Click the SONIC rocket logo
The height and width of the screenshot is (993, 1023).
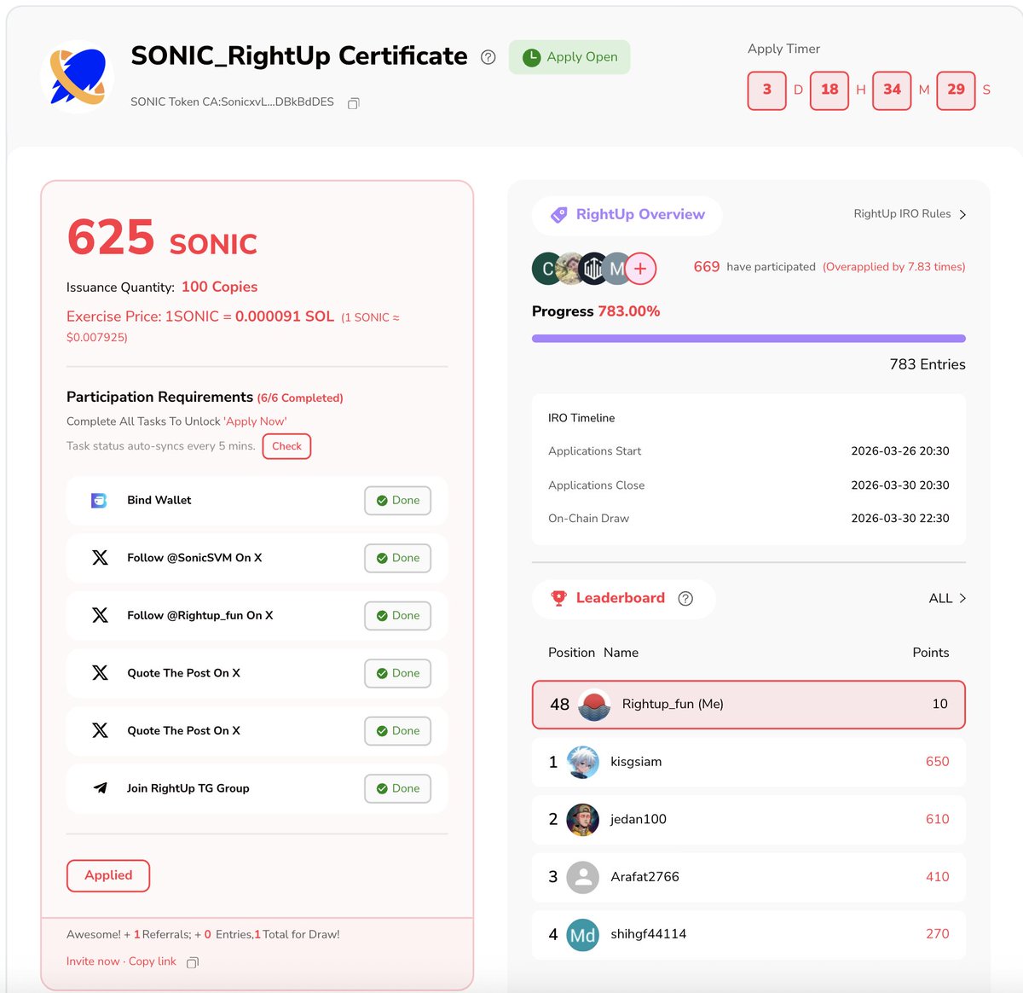78,76
